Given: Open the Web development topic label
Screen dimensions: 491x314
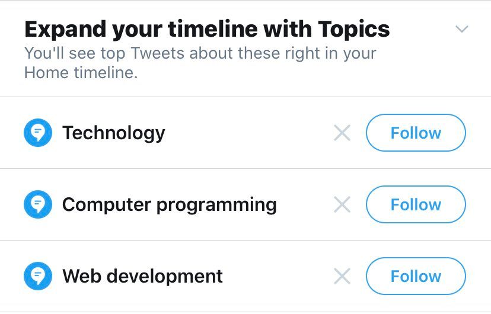Looking at the screenshot, I should click(x=142, y=276).
